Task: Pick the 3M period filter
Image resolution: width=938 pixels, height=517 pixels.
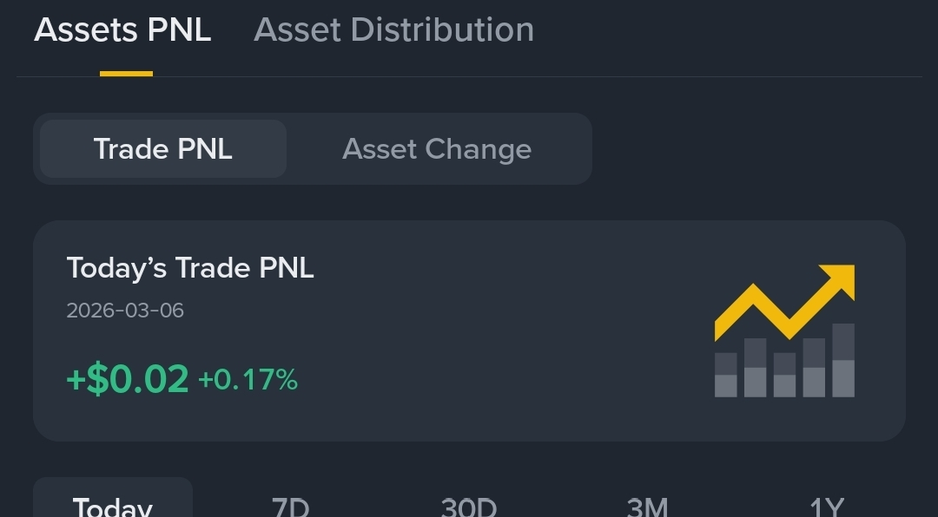Action: (x=647, y=507)
